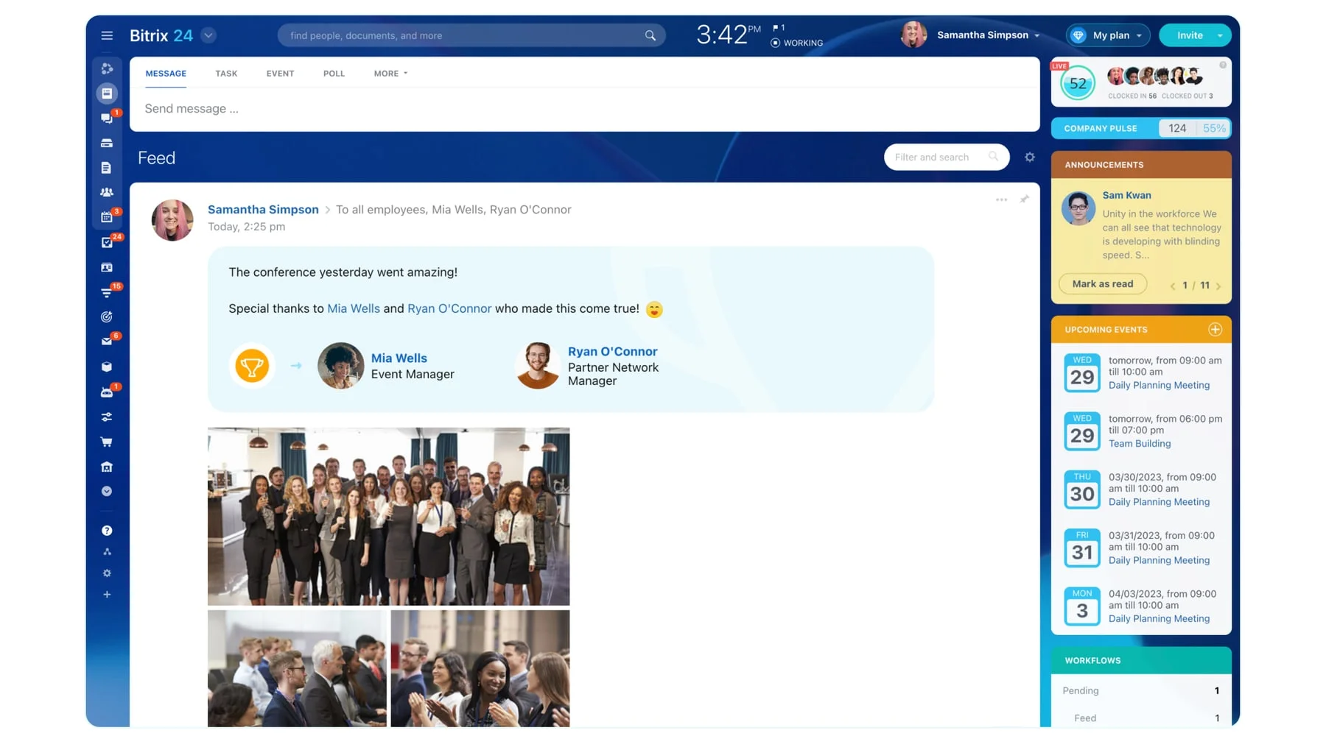
Task: Open the online store cart icon
Action: 107,442
